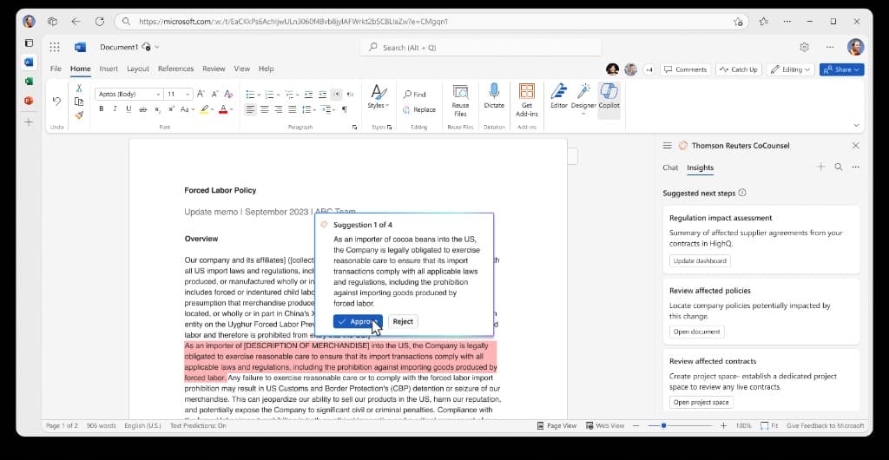This screenshot has width=889, height=460.
Task: Approve Suggestion 1 of 4
Action: [x=358, y=321]
